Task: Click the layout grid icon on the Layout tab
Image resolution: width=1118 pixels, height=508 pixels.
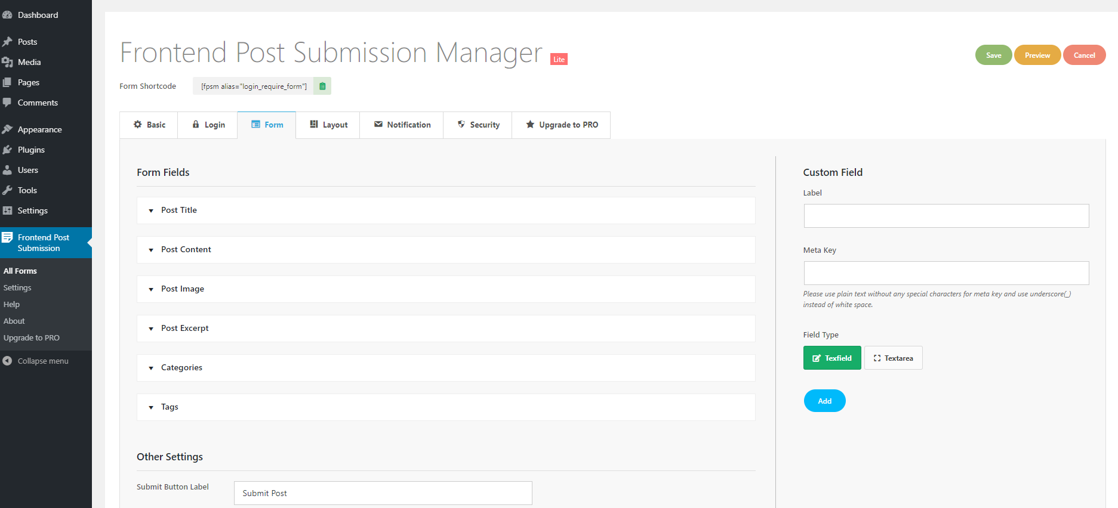Action: click(x=314, y=124)
